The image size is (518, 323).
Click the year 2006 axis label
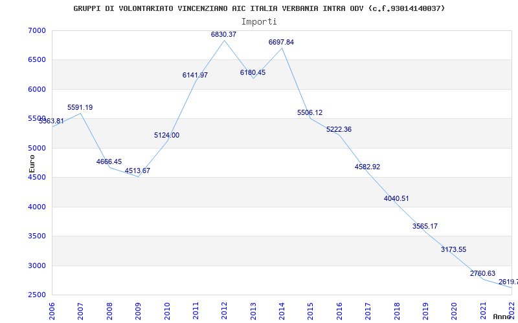[x=52, y=311]
